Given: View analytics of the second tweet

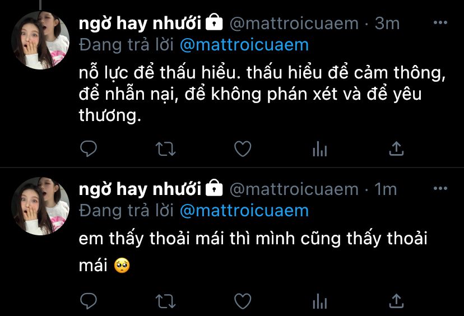Looking at the screenshot, I should click(319, 301).
